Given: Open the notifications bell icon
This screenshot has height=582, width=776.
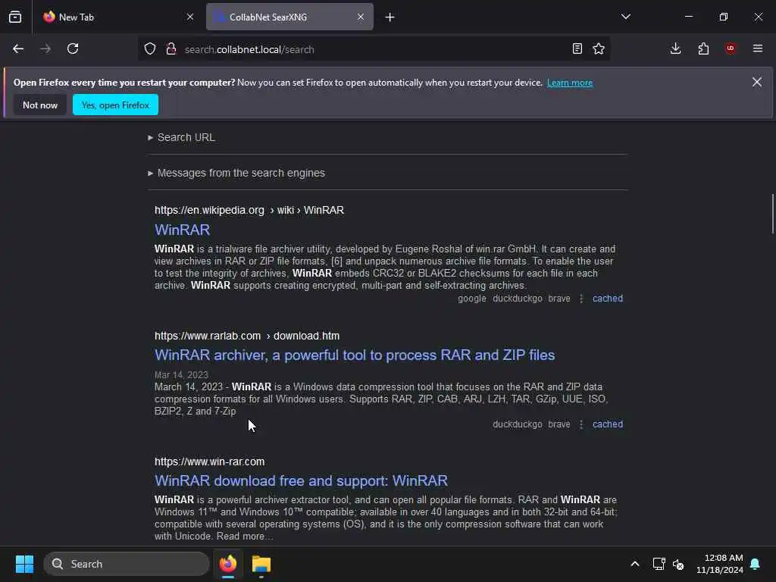Looking at the screenshot, I should (756, 564).
